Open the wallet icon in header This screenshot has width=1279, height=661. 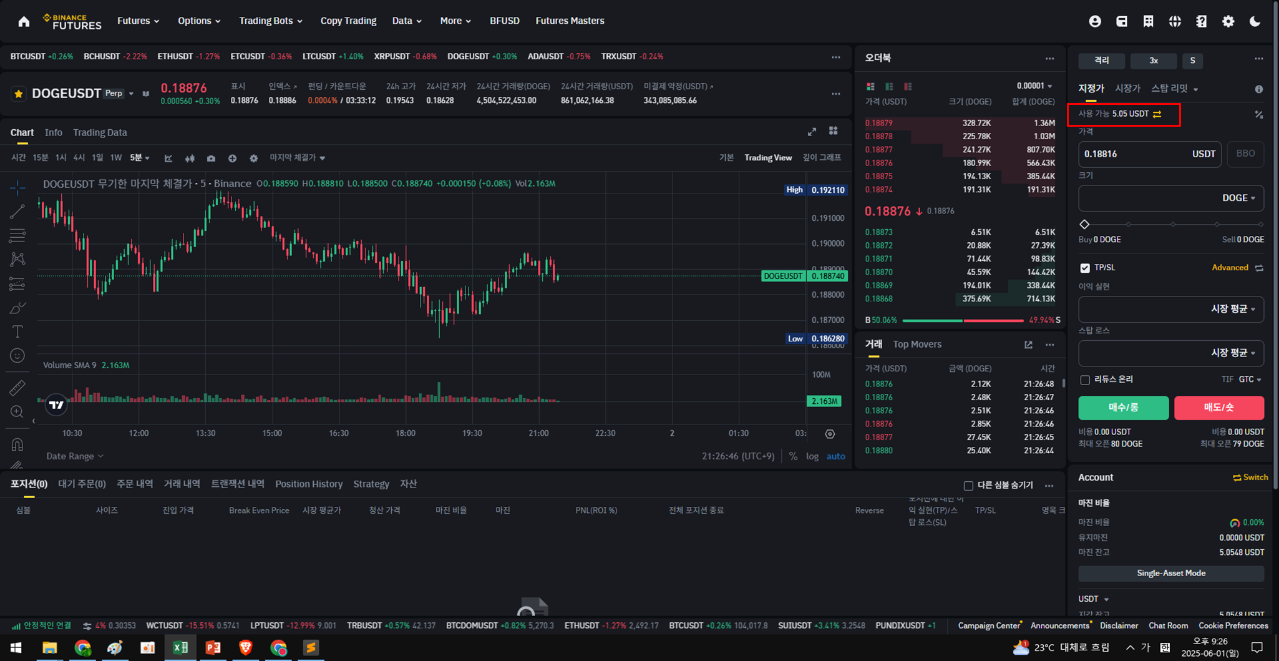(x=1122, y=21)
